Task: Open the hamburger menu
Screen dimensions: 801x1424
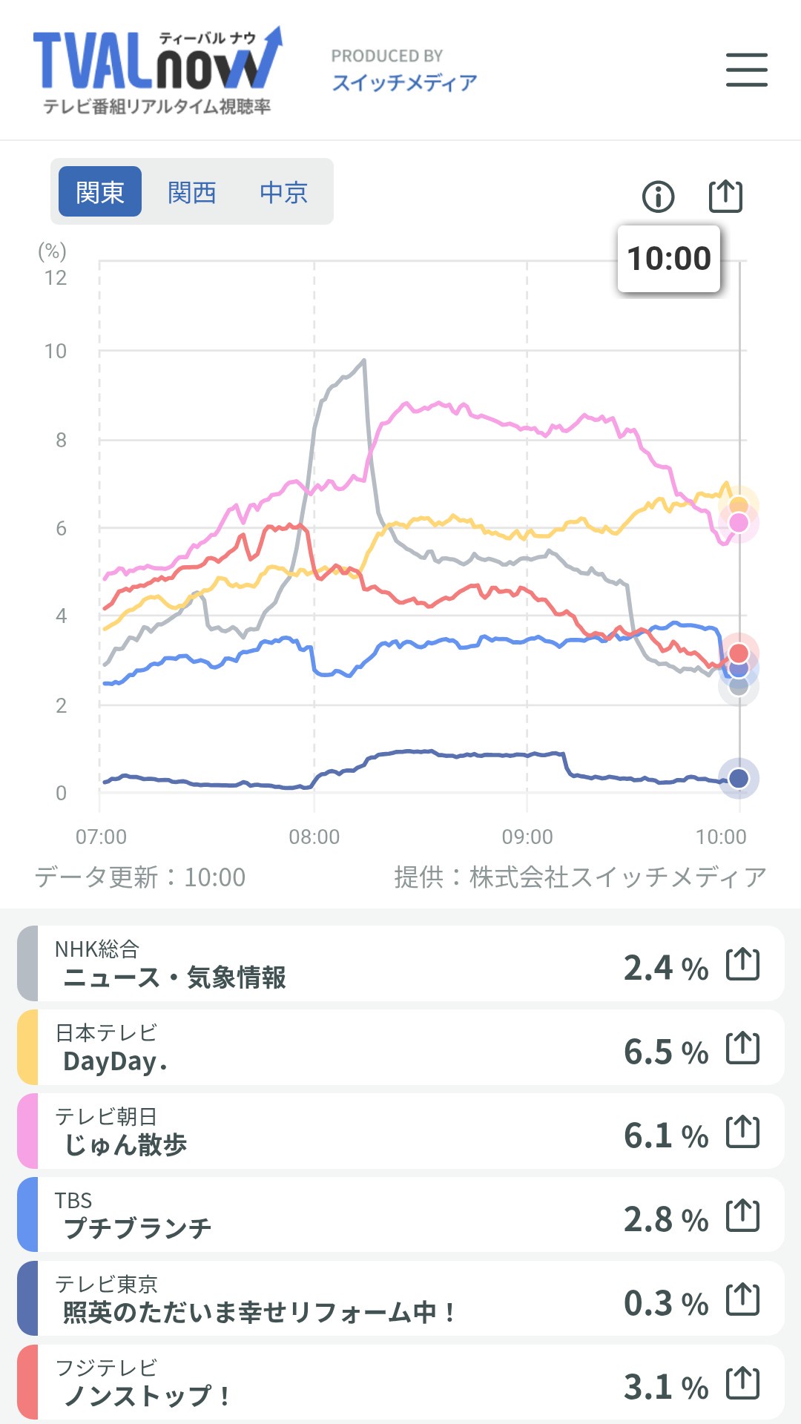Action: [x=746, y=70]
